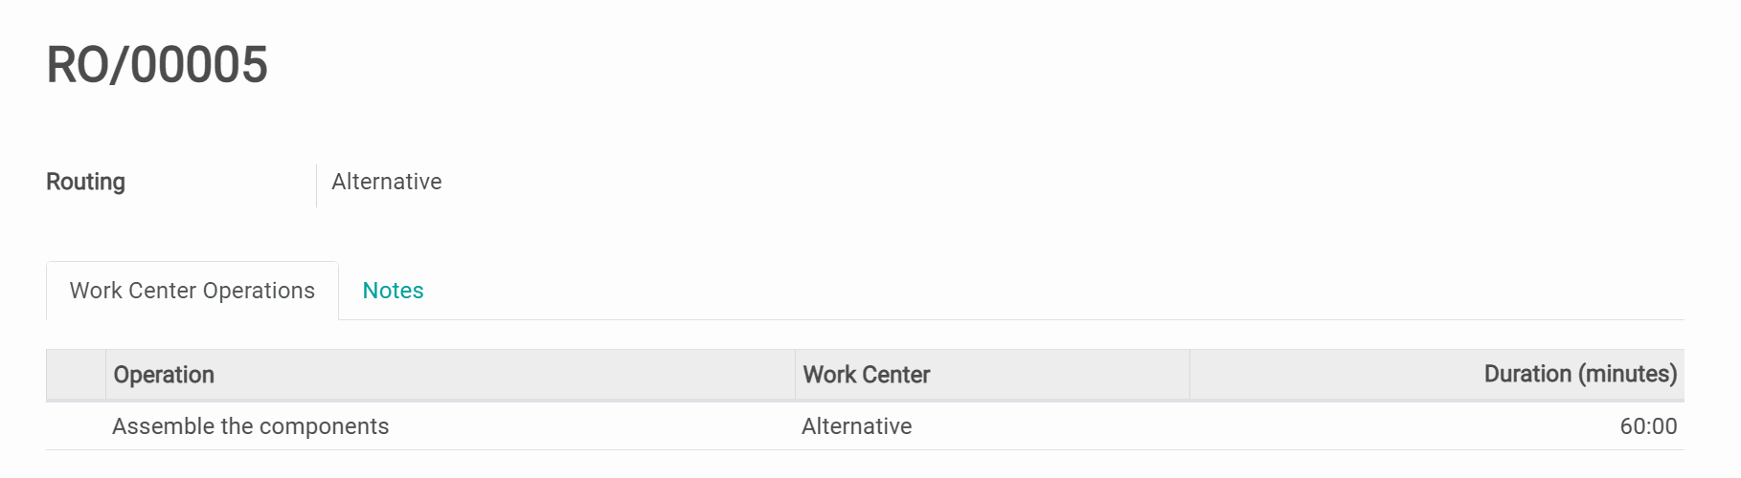Click the RO/00005 record title
The image size is (1741, 478).
point(157,65)
